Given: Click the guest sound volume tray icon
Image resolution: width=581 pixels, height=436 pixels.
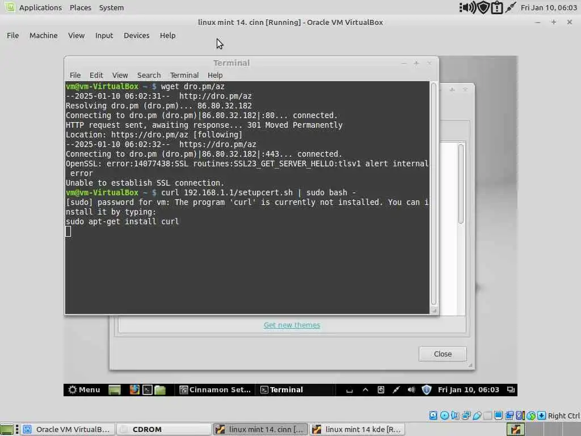Looking at the screenshot, I should pos(411,389).
